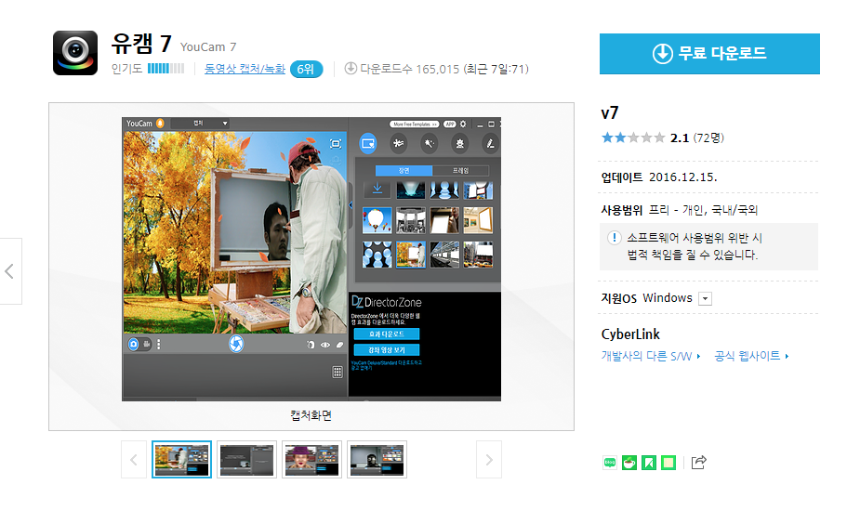The height and width of the screenshot is (524, 847).
Task: Select the gallery picture frame scene
Action: pos(478,220)
